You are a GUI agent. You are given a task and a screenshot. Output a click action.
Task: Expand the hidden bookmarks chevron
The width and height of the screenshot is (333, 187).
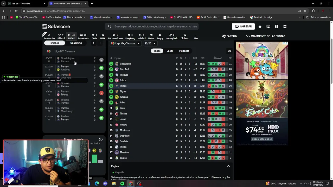coord(299,17)
